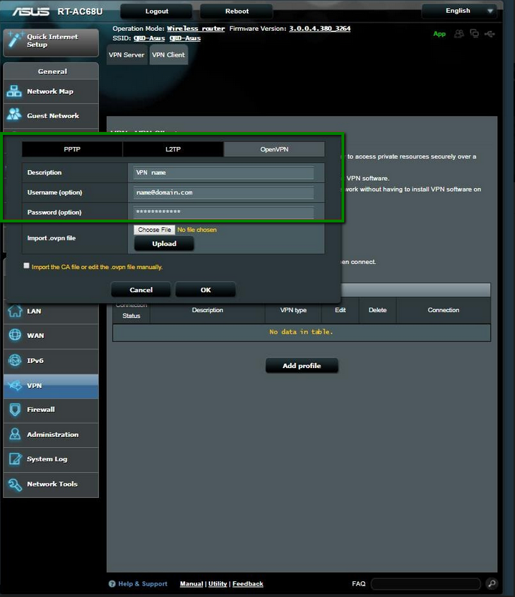Focus the Password (option) input field

[x=224, y=212]
